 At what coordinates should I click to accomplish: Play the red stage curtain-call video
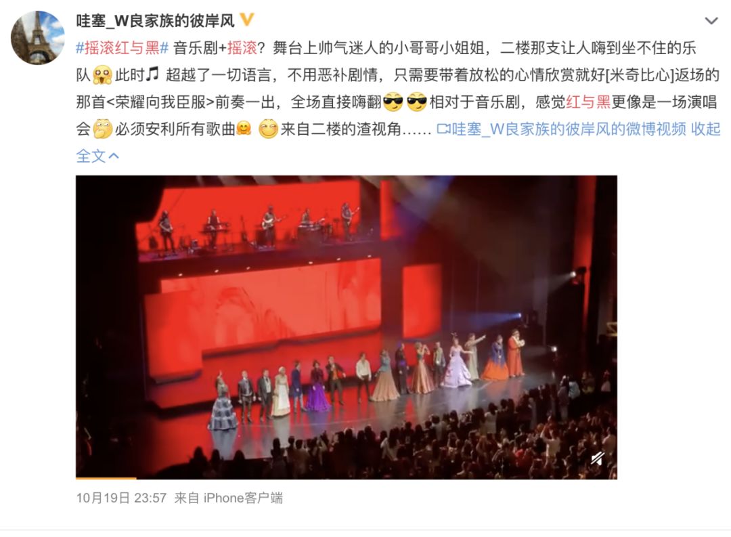click(347, 327)
